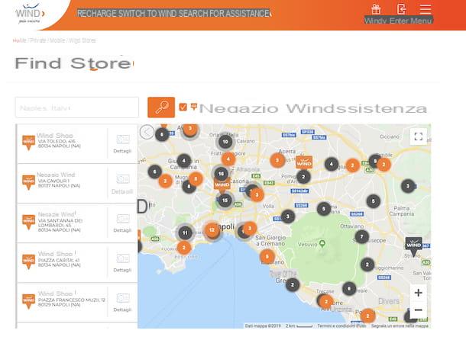Click the dark cluster marker numbered 10
Image resolution: width=466 pixels, height=340 pixels.
tap(225, 142)
